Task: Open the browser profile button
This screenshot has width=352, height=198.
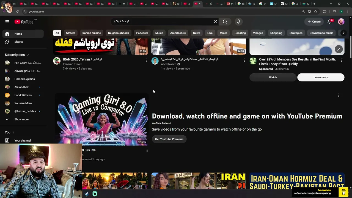Action: tap(341, 12)
